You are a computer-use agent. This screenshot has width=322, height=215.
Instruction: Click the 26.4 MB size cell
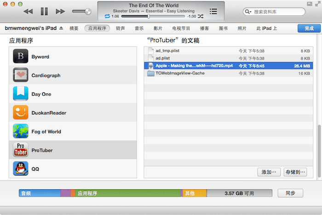302,66
